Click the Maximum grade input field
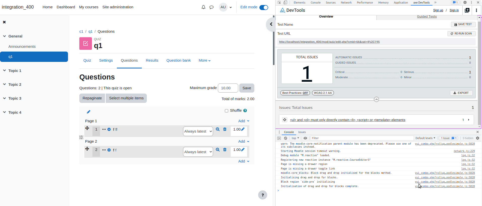The image size is (482, 206). [x=228, y=88]
